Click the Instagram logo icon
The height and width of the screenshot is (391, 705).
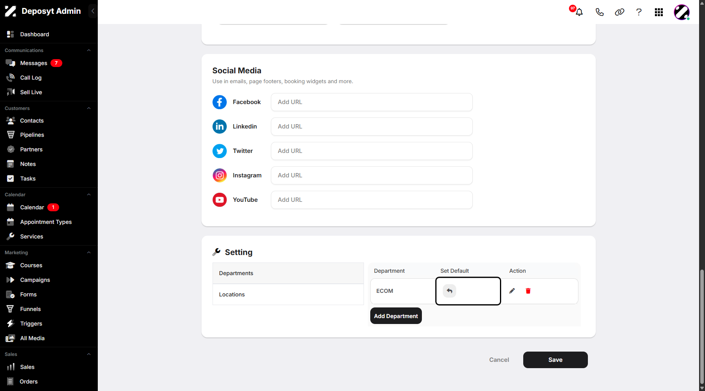pos(220,175)
